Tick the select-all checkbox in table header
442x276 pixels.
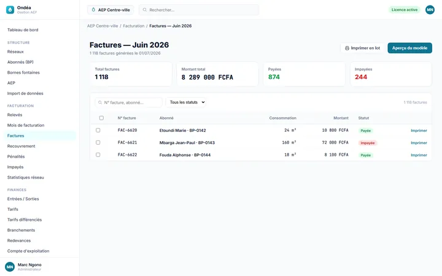click(101, 118)
